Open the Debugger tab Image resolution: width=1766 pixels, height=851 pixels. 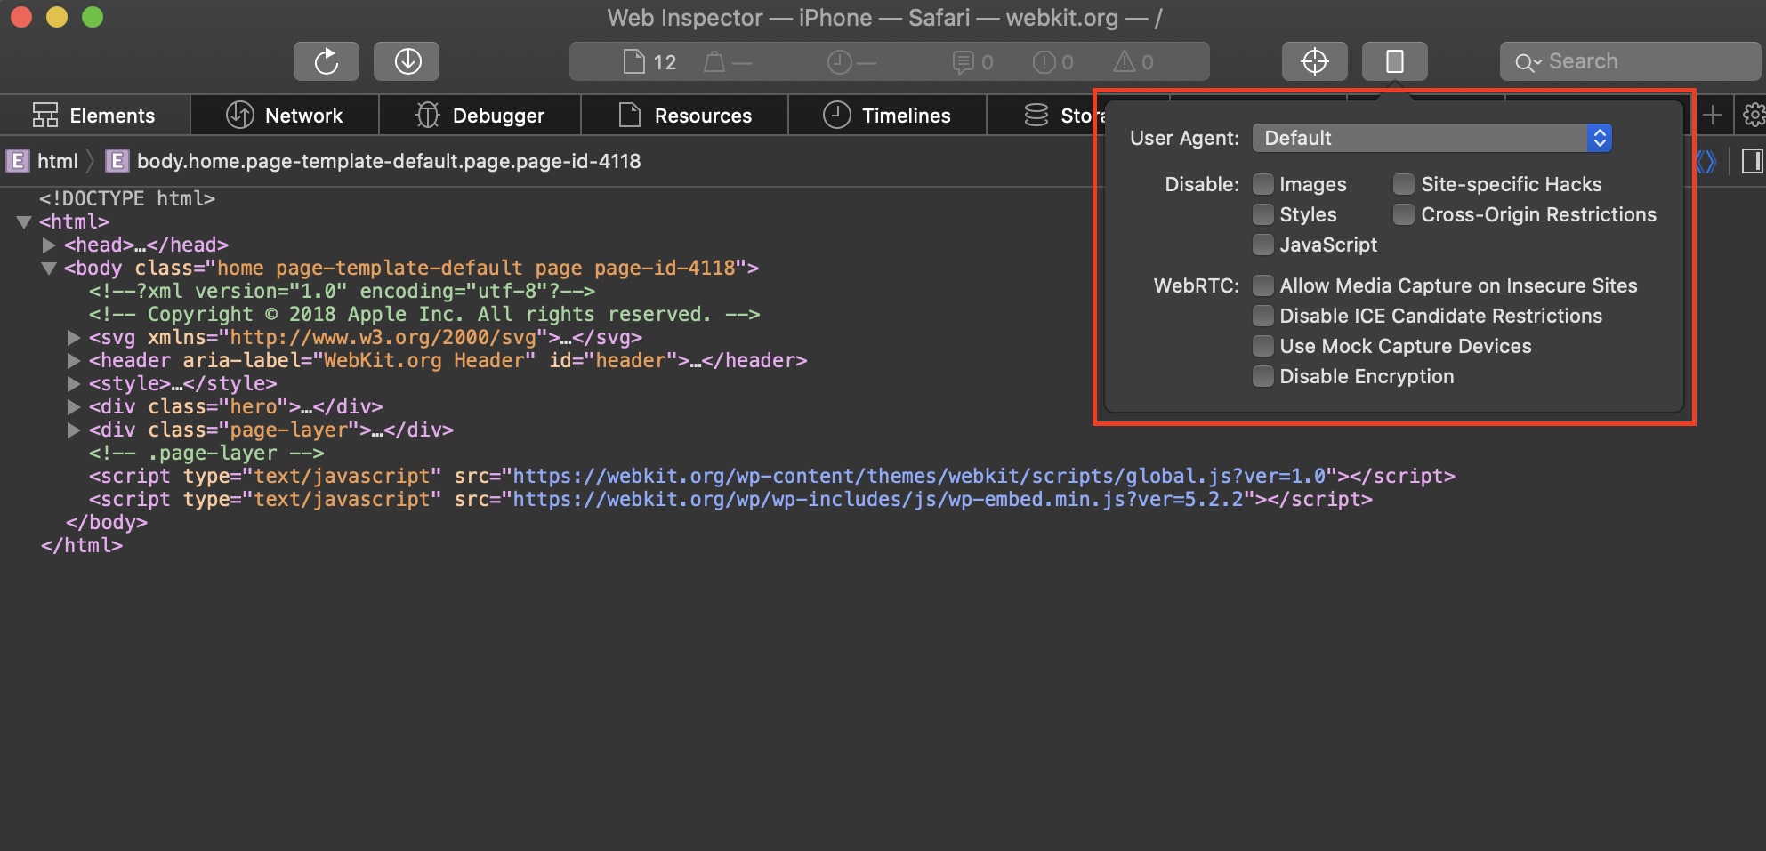(480, 116)
